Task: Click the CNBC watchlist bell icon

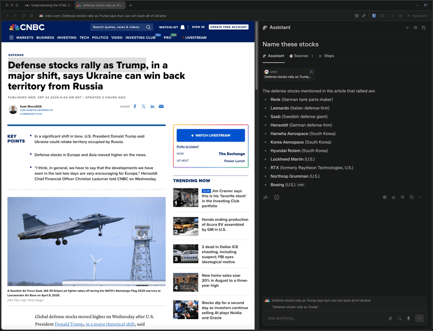Action: 183,27
